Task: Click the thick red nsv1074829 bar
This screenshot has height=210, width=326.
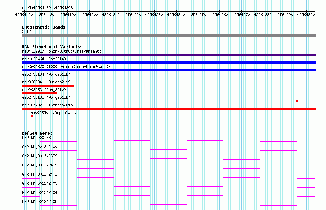Action: tap(168, 109)
